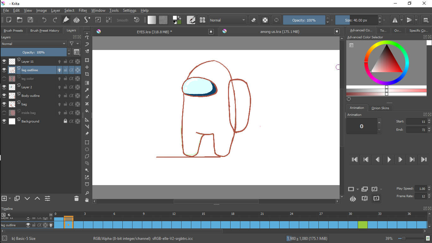Select the Crop tool in toolbox
Viewport: 432px width, 243px height.
pos(87,74)
